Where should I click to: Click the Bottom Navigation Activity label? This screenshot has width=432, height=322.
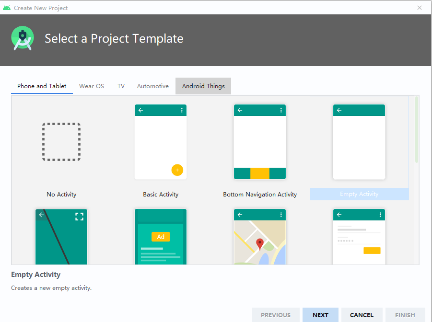(260, 195)
